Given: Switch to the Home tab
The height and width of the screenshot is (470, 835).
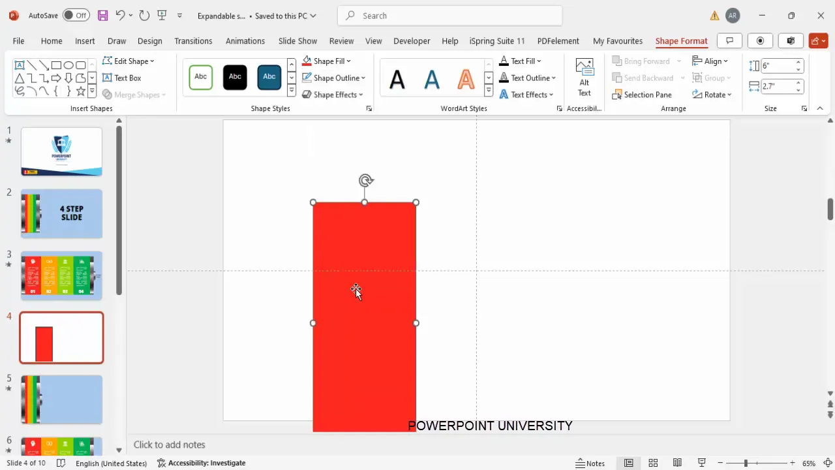Looking at the screenshot, I should coord(52,40).
